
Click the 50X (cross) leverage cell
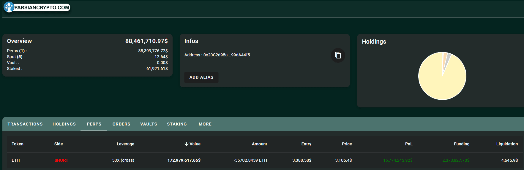pyautogui.click(x=123, y=160)
